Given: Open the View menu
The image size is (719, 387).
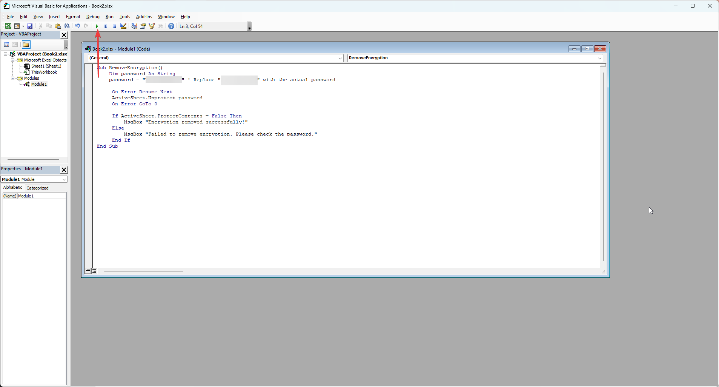Looking at the screenshot, I should (38, 17).
